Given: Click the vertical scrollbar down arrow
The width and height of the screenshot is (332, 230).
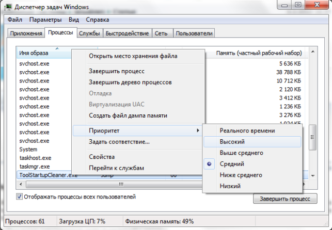Looking at the screenshot, I should tap(313, 176).
